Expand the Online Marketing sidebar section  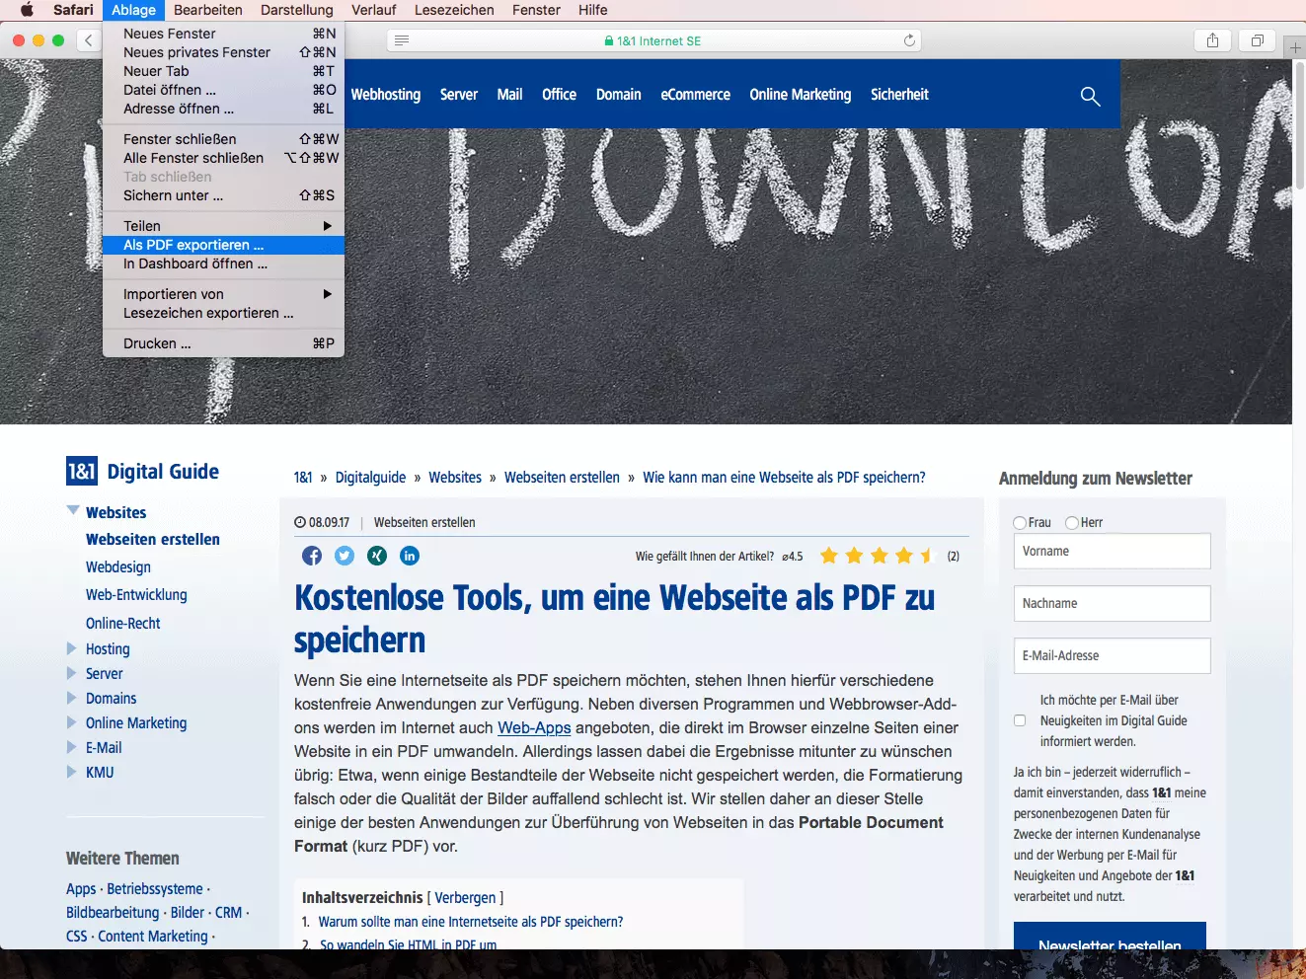coord(71,722)
